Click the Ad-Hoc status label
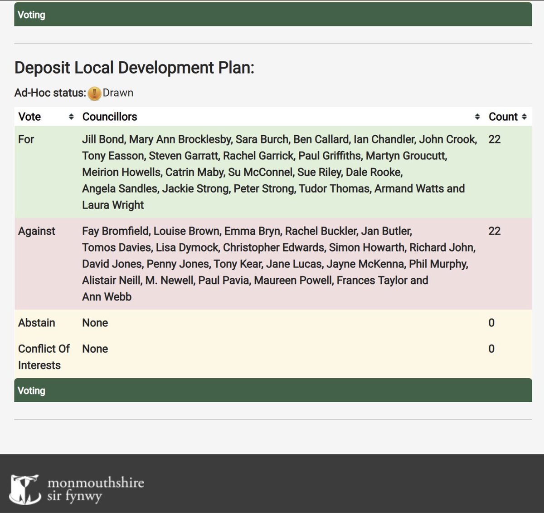Image resolution: width=544 pixels, height=513 pixels. 50,93
